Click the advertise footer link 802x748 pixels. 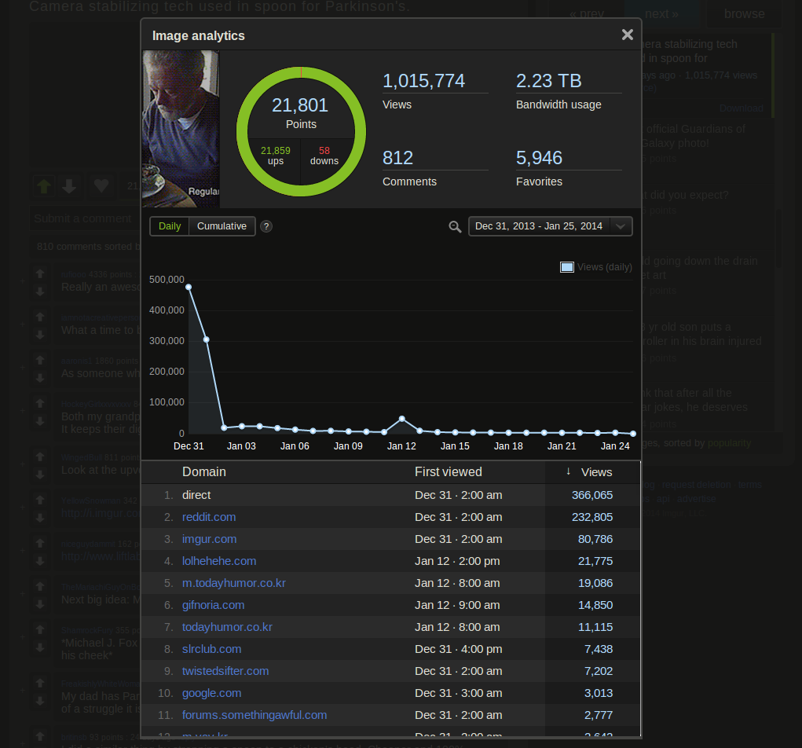click(x=696, y=499)
